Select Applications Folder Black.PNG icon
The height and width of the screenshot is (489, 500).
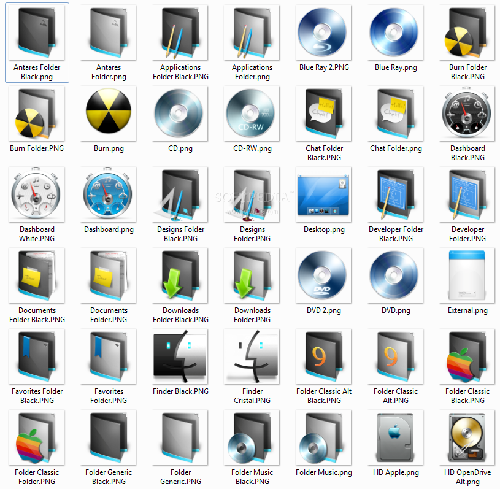(x=180, y=33)
